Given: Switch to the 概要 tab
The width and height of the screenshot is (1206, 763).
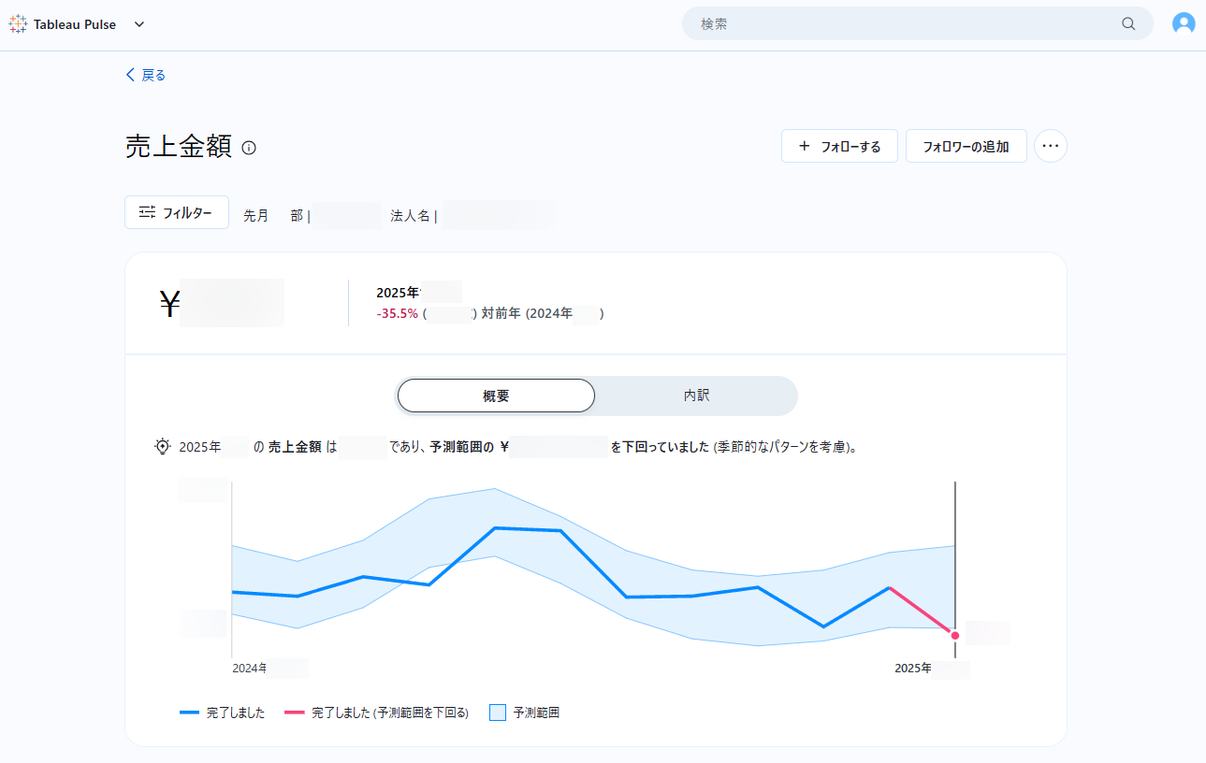Looking at the screenshot, I should pos(496,396).
